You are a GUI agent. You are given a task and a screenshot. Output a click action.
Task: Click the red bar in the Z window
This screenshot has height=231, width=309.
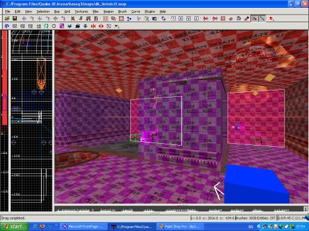coord(5,78)
